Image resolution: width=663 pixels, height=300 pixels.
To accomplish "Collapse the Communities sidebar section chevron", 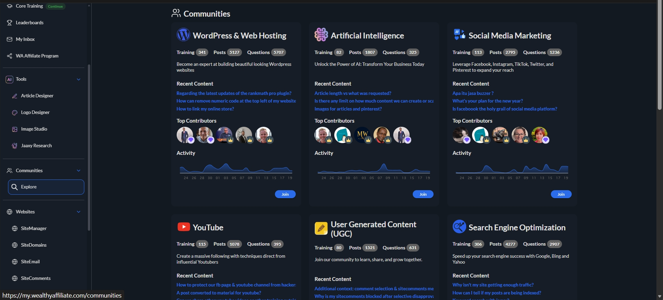I will click(78, 170).
